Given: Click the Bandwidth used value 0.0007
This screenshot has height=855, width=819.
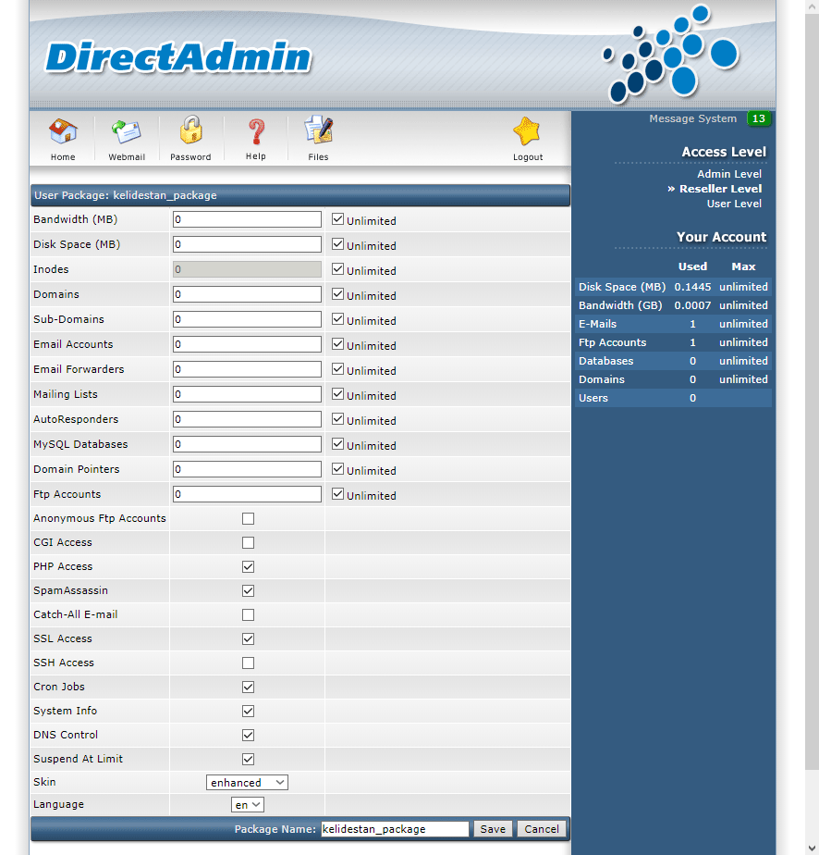Looking at the screenshot, I should coord(692,305).
